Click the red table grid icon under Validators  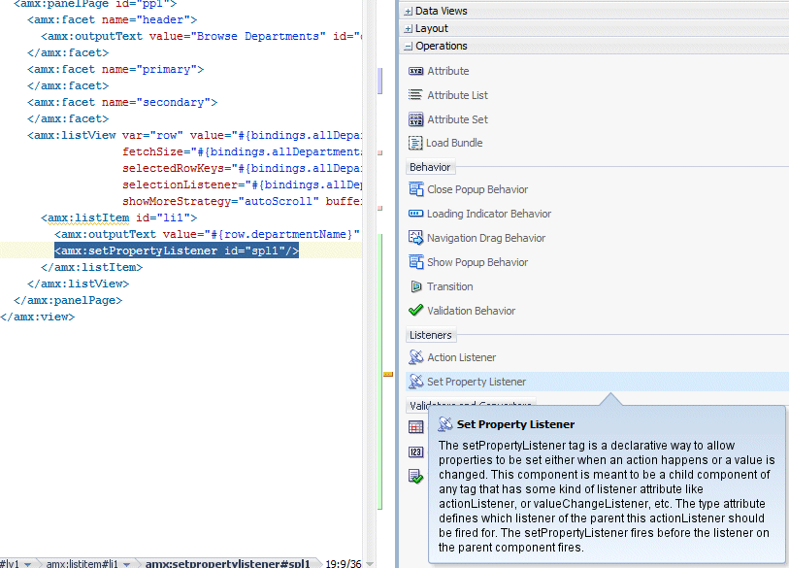coord(415,427)
